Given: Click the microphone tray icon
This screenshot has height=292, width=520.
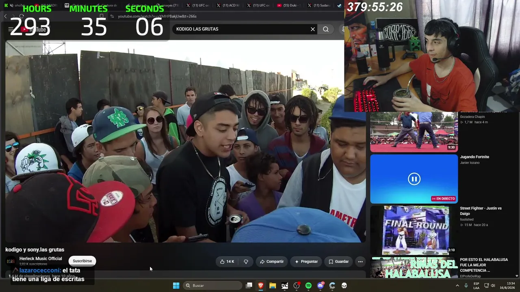Looking at the screenshot, I should pyautogui.click(x=466, y=286).
